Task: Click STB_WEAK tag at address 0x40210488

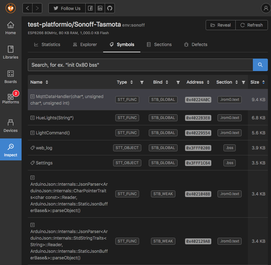Action: (163, 194)
